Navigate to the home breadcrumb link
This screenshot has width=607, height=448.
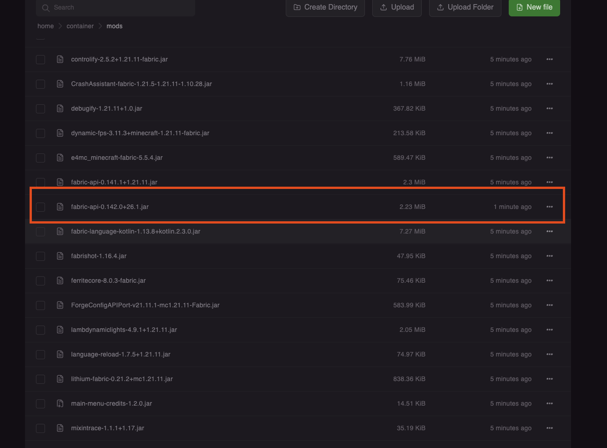(46, 26)
